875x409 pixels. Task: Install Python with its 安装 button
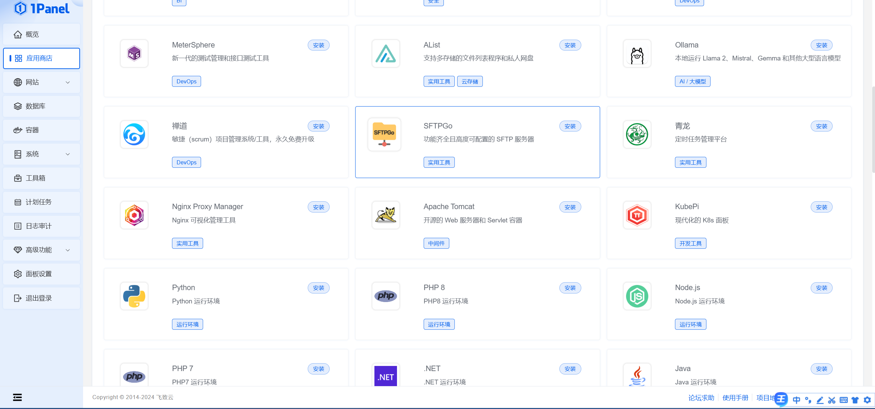coord(318,288)
